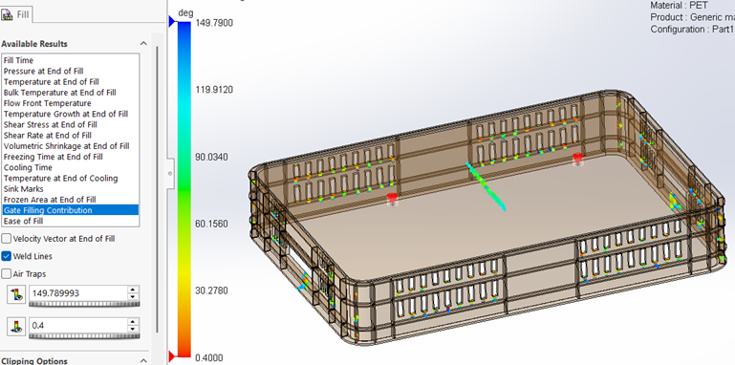Enable the Air Traps checkbox
This screenshot has width=735, height=365.
[x=6, y=273]
